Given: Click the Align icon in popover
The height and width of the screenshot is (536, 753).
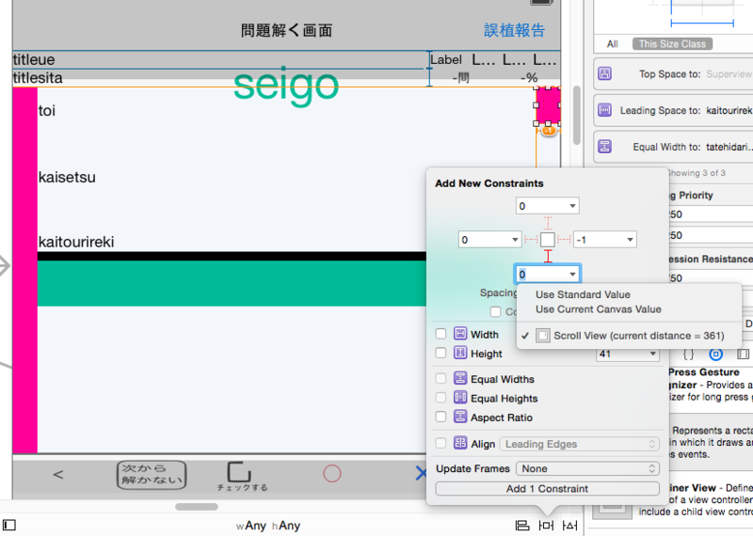Looking at the screenshot, I should click(460, 443).
